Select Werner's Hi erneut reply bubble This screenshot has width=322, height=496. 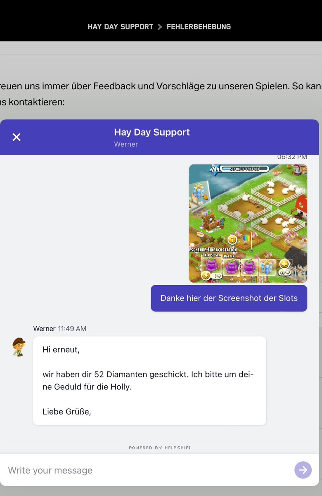pos(149,381)
